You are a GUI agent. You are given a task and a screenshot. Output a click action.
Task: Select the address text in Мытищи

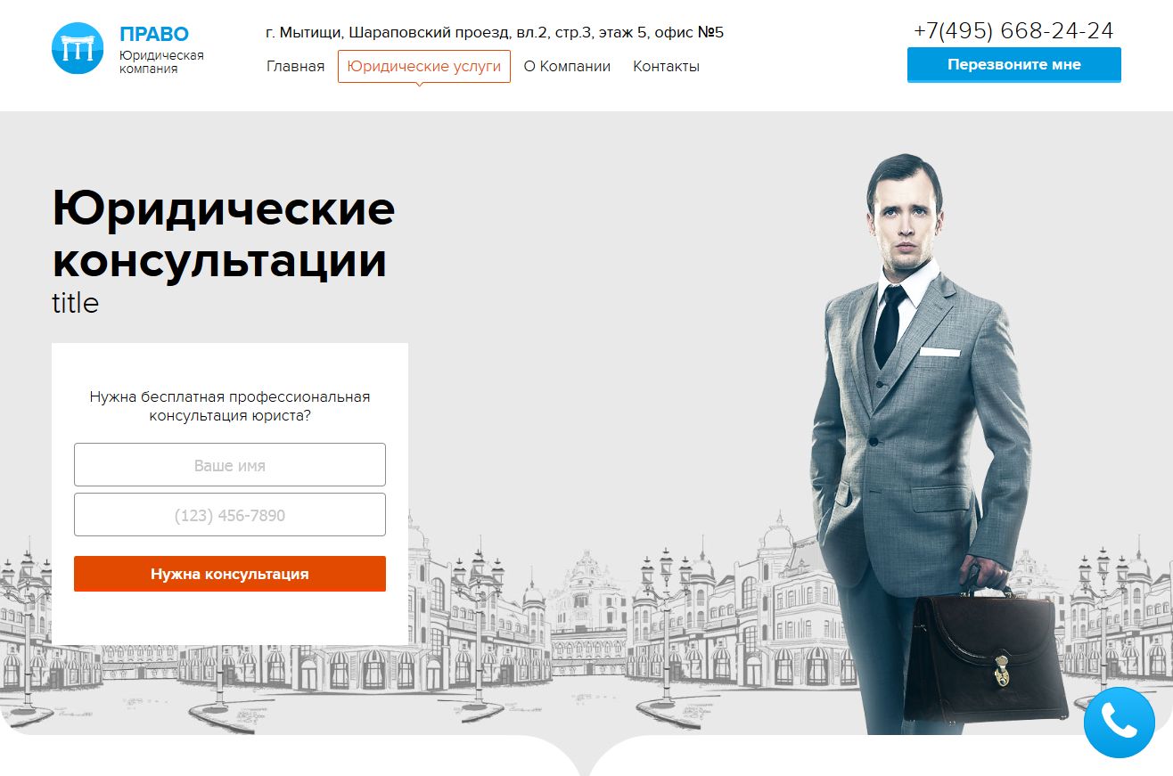[x=495, y=33]
